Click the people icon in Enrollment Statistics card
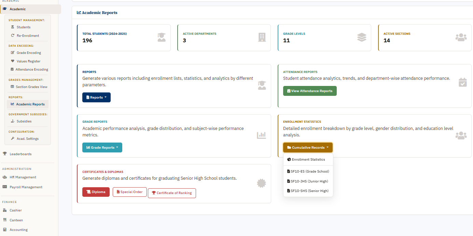This screenshot has width=473, height=236. pos(461,135)
